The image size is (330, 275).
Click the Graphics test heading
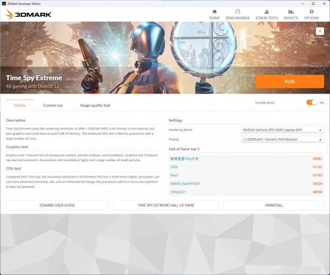17,147
